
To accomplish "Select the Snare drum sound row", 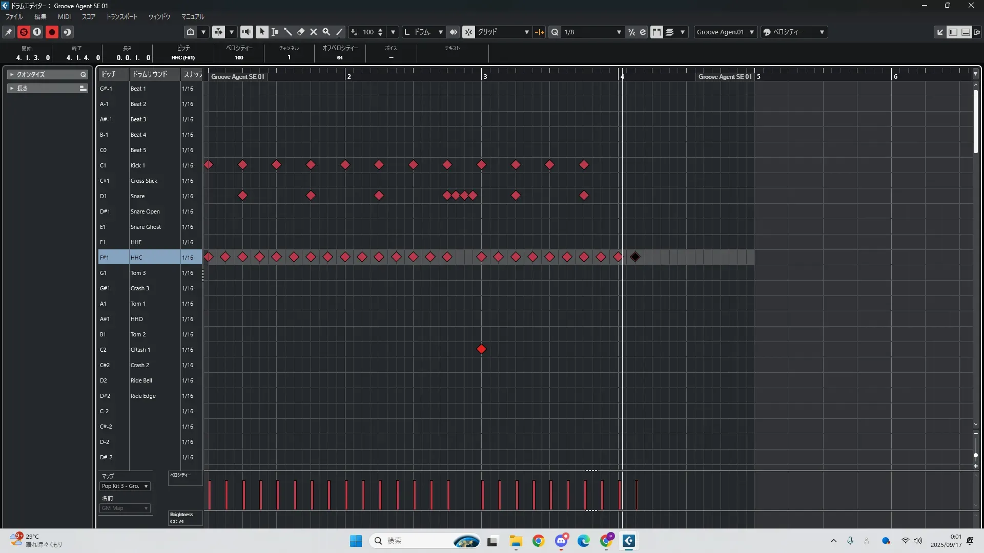I will (137, 196).
